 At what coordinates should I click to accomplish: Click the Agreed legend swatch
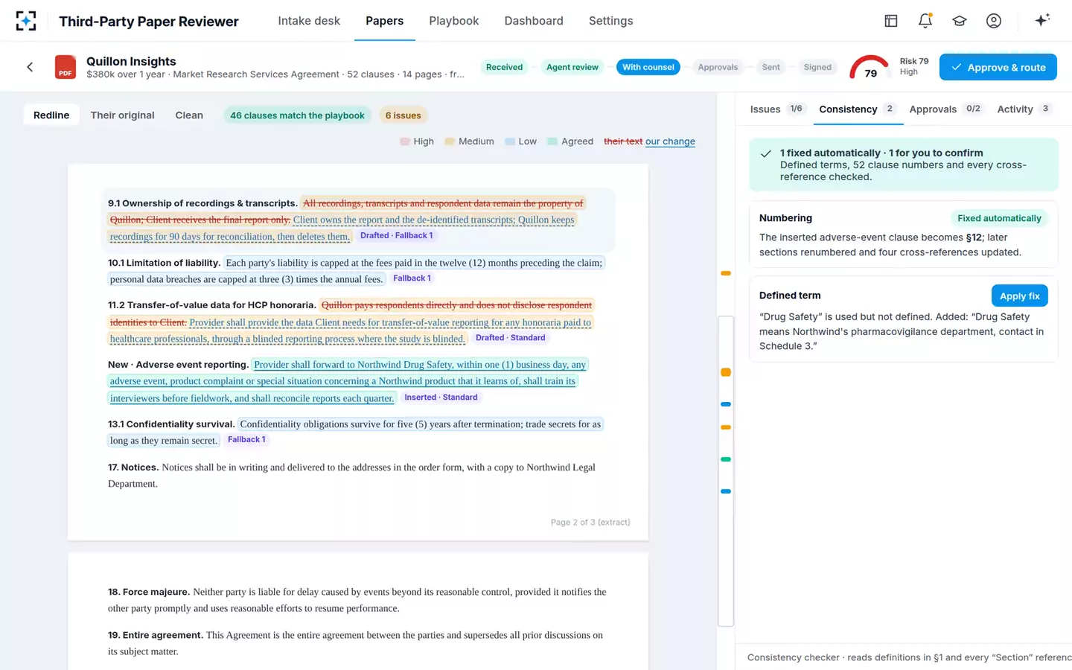[x=552, y=141]
